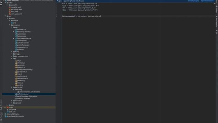218x123 pixels.
Task: Select jquery.vide.js file
Action: 22,72
